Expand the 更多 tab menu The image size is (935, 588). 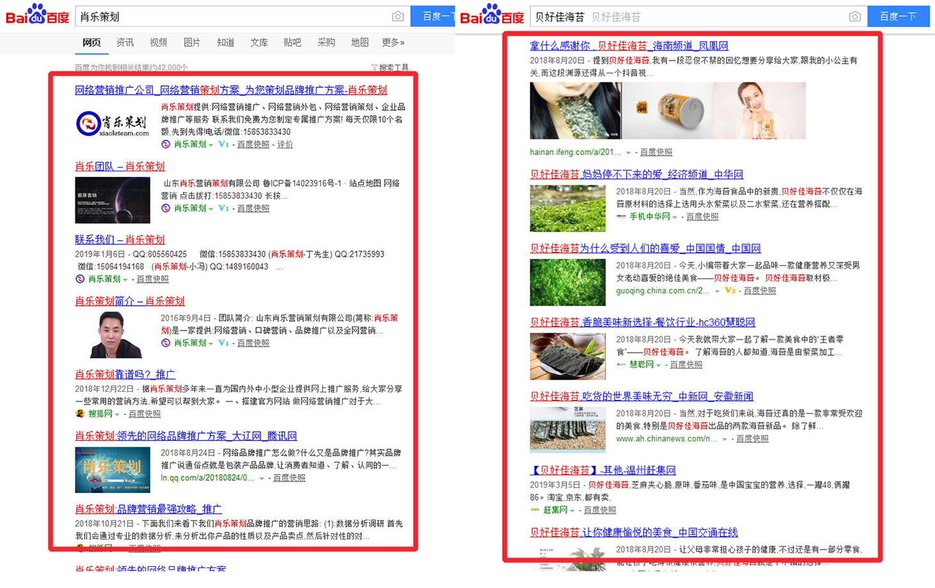coord(393,43)
